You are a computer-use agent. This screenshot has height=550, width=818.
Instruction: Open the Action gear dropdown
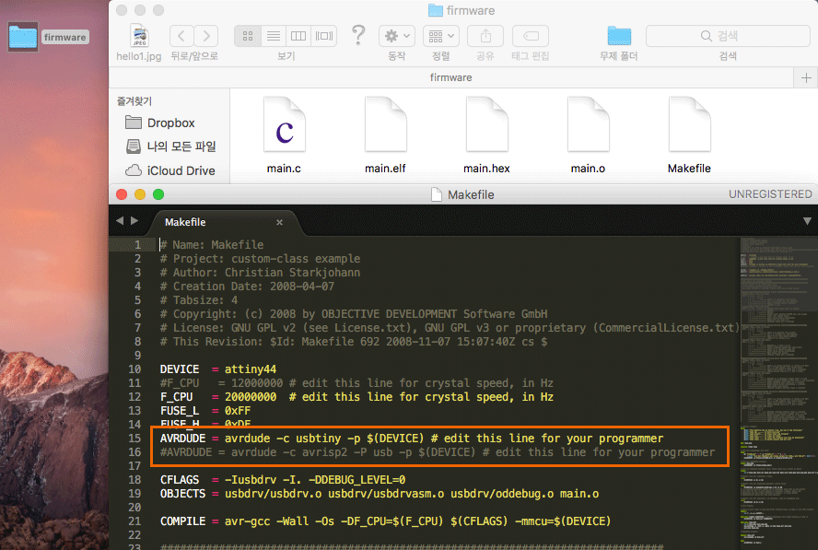(397, 36)
